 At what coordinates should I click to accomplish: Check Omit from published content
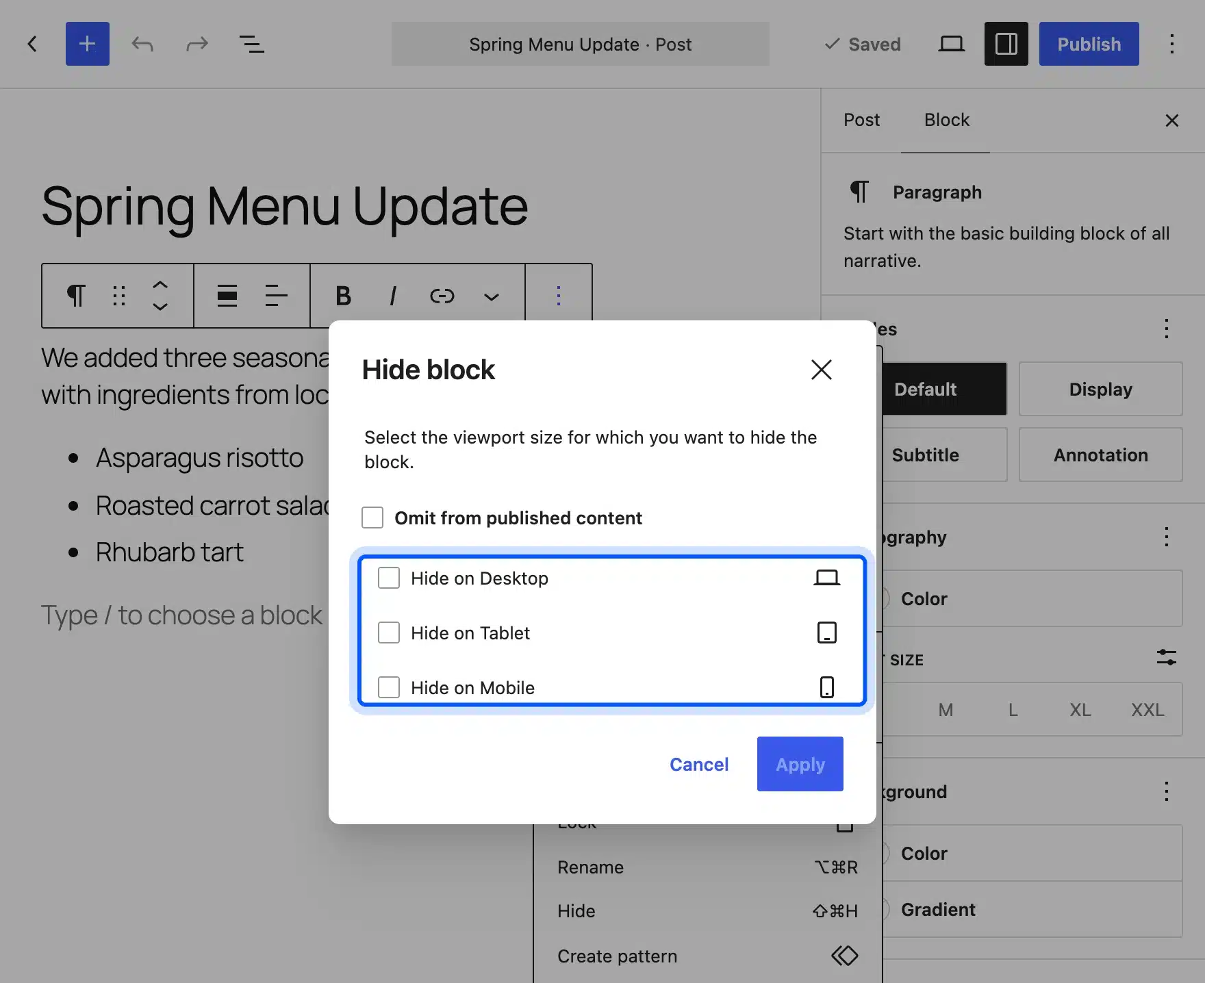(x=372, y=518)
